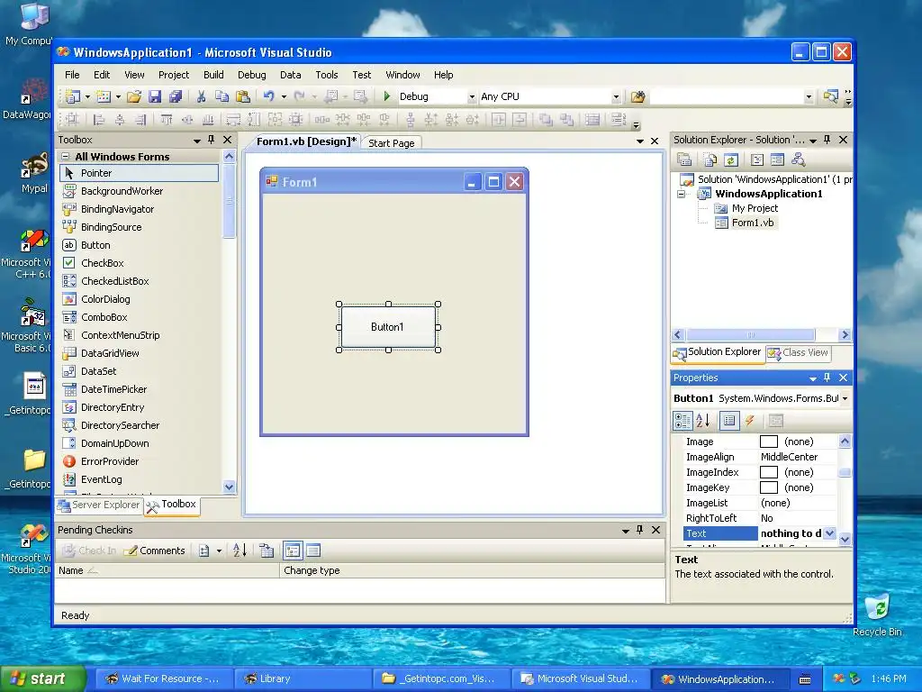922x692 pixels.
Task: Click View Class Diagram icon in Solution Explorer
Action: [798, 159]
